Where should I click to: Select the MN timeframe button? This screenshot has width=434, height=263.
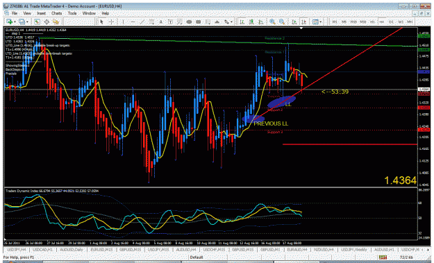tap(410, 22)
